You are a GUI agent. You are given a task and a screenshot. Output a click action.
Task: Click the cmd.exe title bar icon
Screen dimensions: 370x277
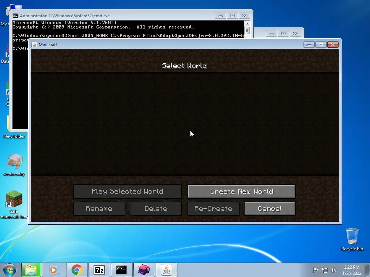point(16,16)
